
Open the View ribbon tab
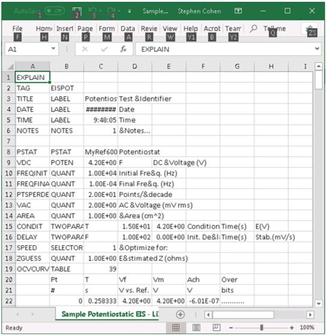[170, 29]
